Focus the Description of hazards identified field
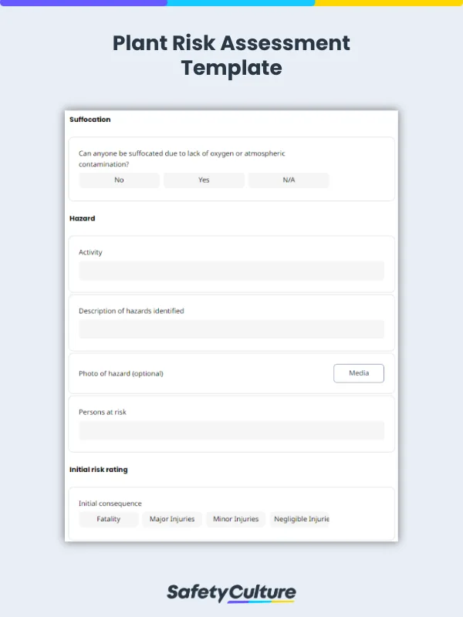The height and width of the screenshot is (617, 463). [x=231, y=329]
